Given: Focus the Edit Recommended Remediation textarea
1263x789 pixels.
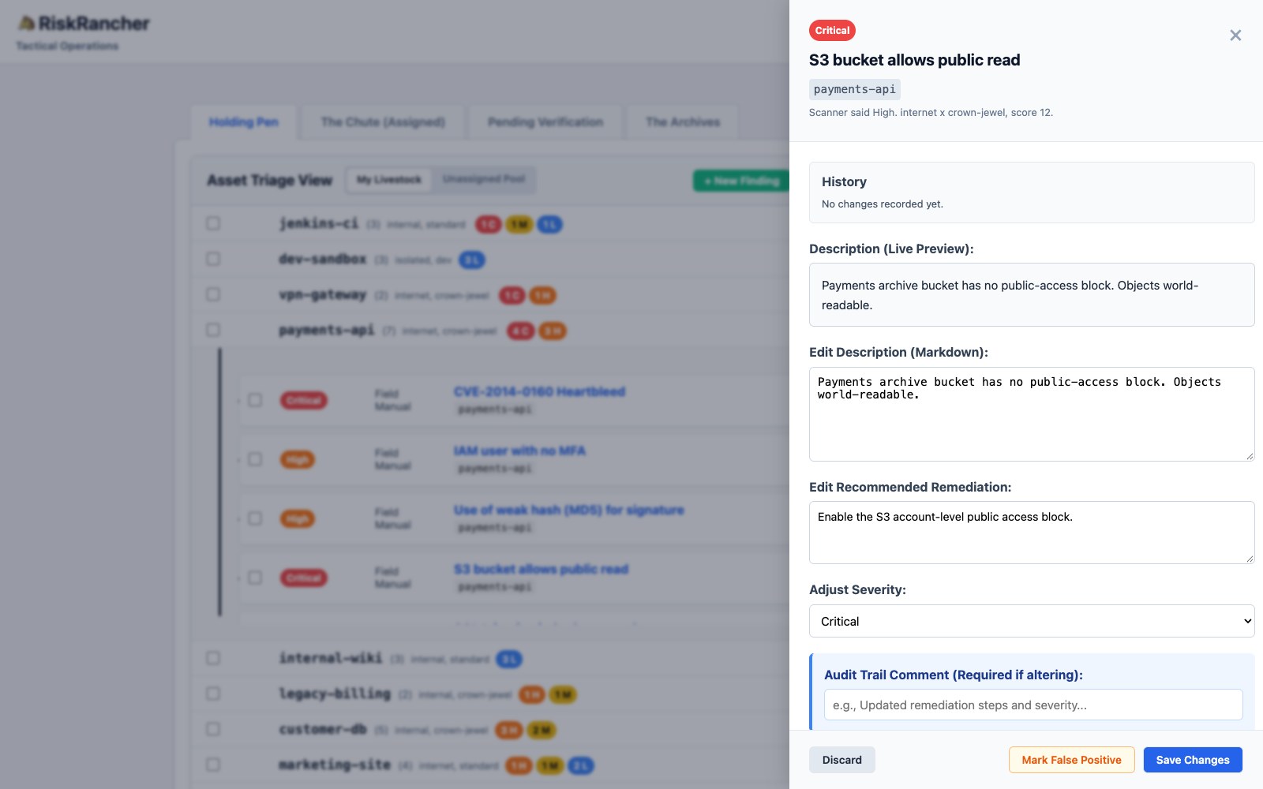Looking at the screenshot, I should tap(1032, 533).
